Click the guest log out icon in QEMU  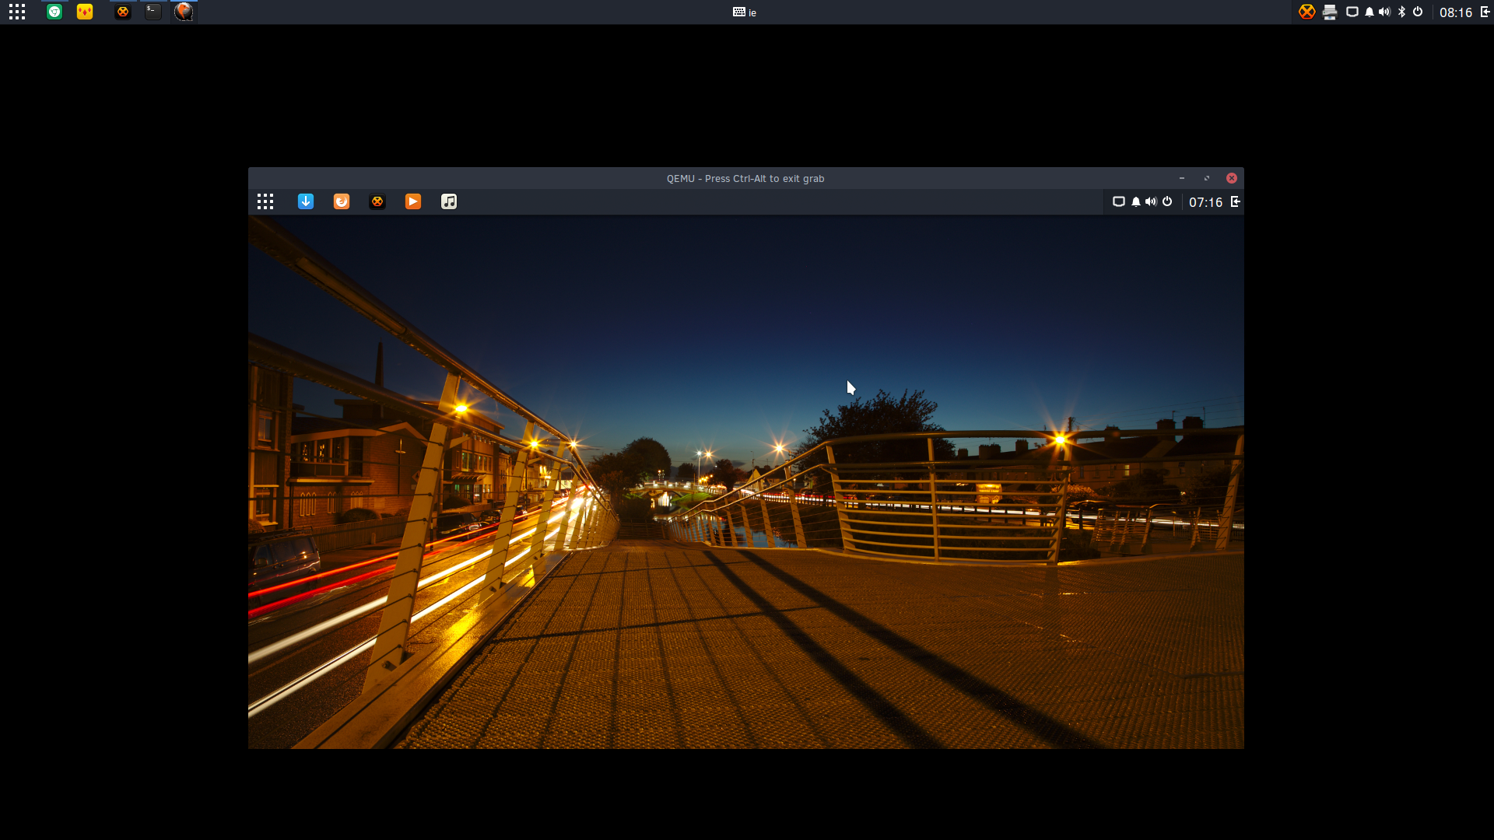1236,201
